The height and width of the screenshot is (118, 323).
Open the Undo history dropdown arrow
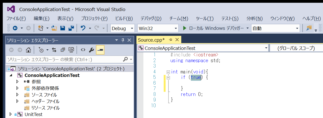click(90, 28)
